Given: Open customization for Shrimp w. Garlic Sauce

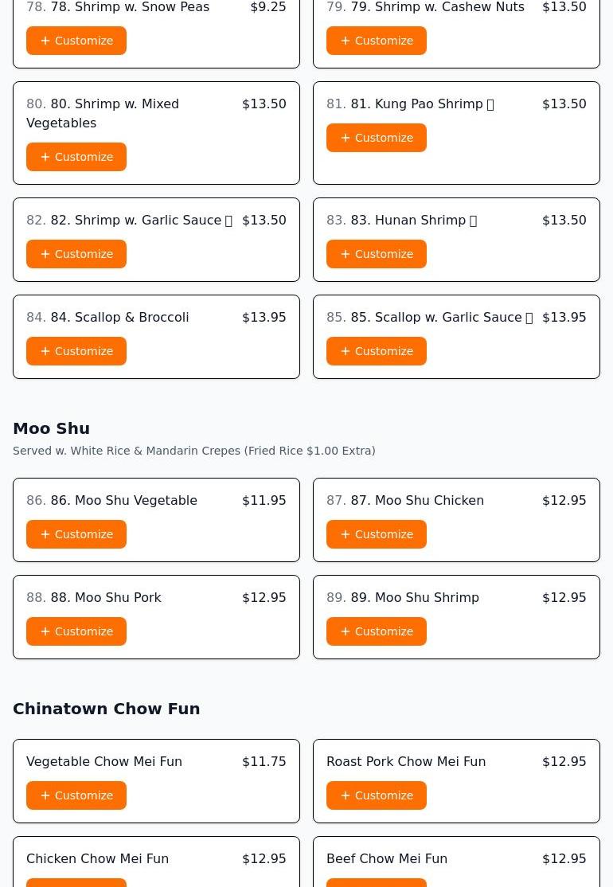Looking at the screenshot, I should [76, 254].
